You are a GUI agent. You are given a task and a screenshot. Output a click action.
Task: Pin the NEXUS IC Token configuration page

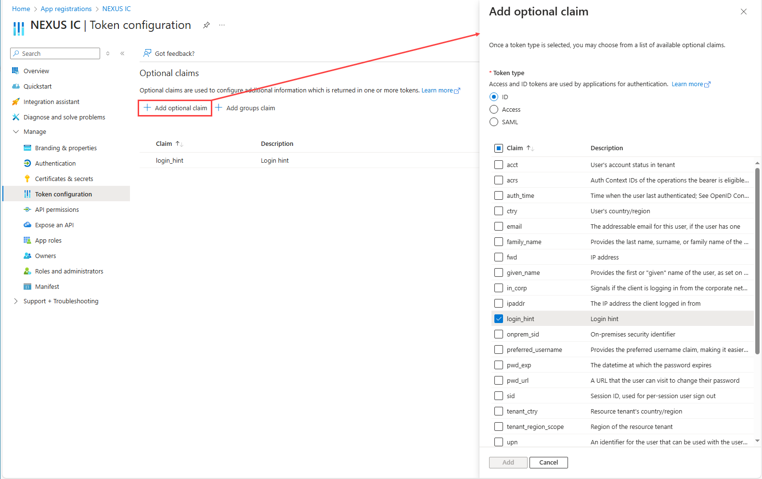(207, 25)
